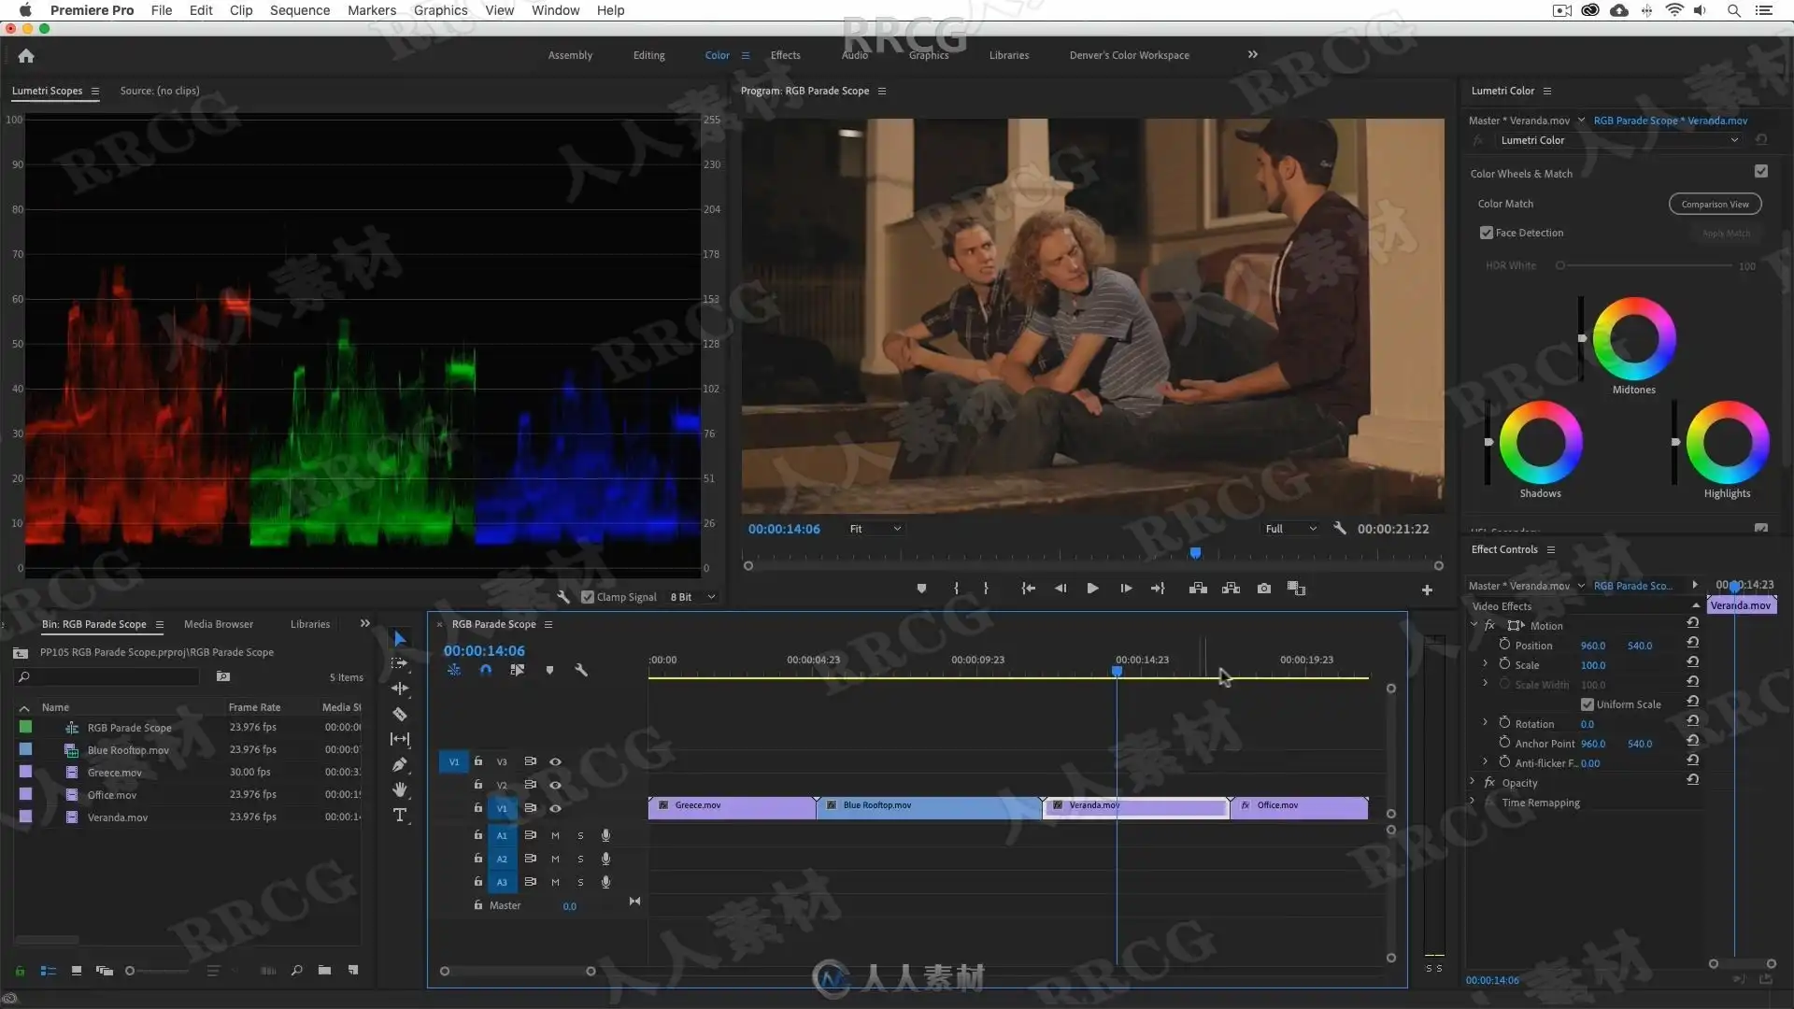The image size is (1794, 1009).
Task: Select the Type tool
Action: 400,816
